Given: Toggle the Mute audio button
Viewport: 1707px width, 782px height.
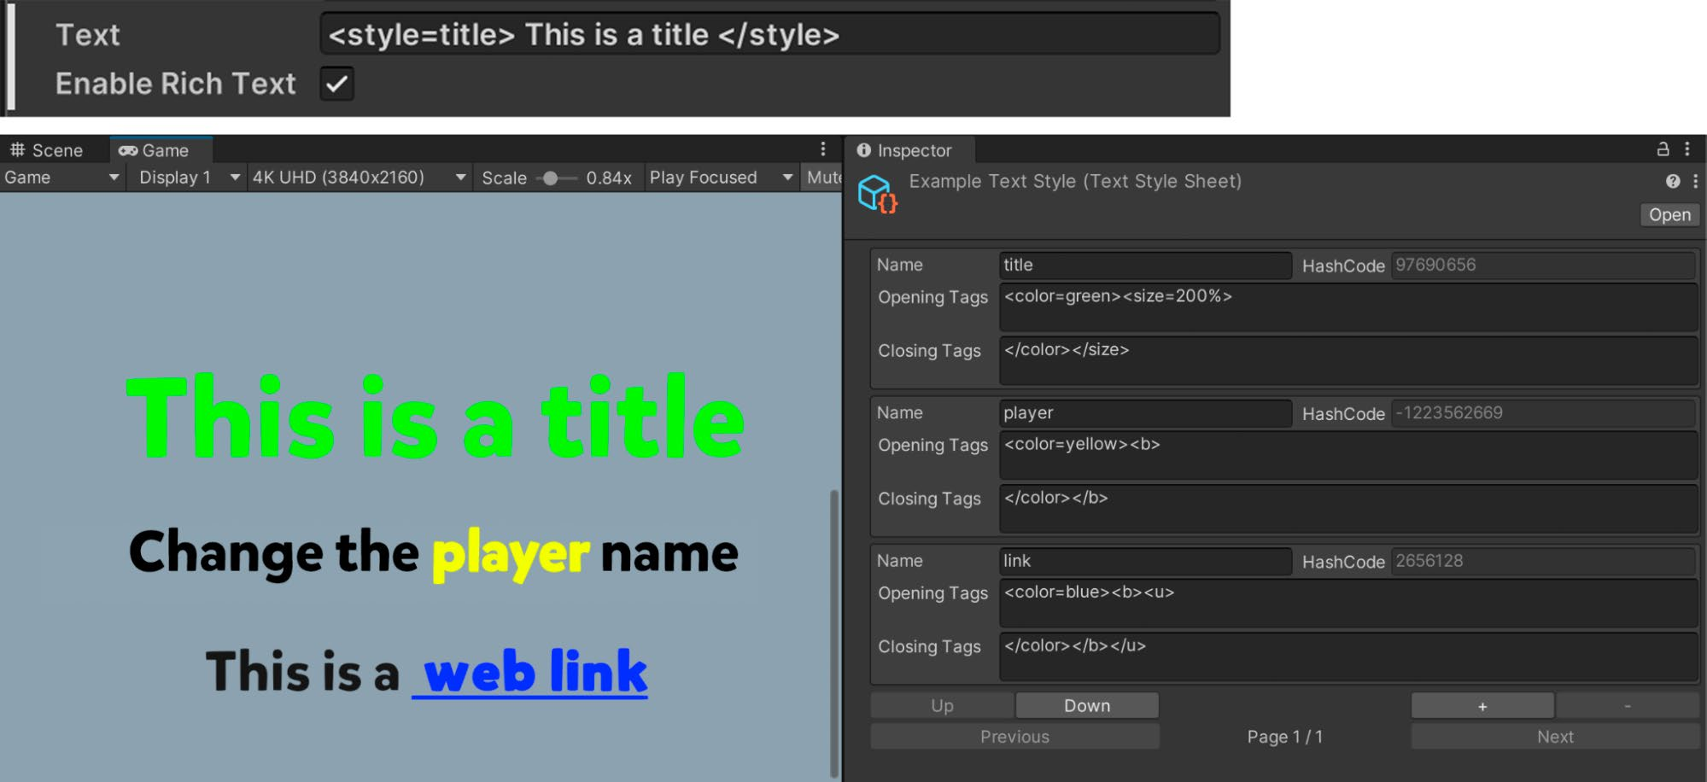Looking at the screenshot, I should pyautogui.click(x=824, y=178).
